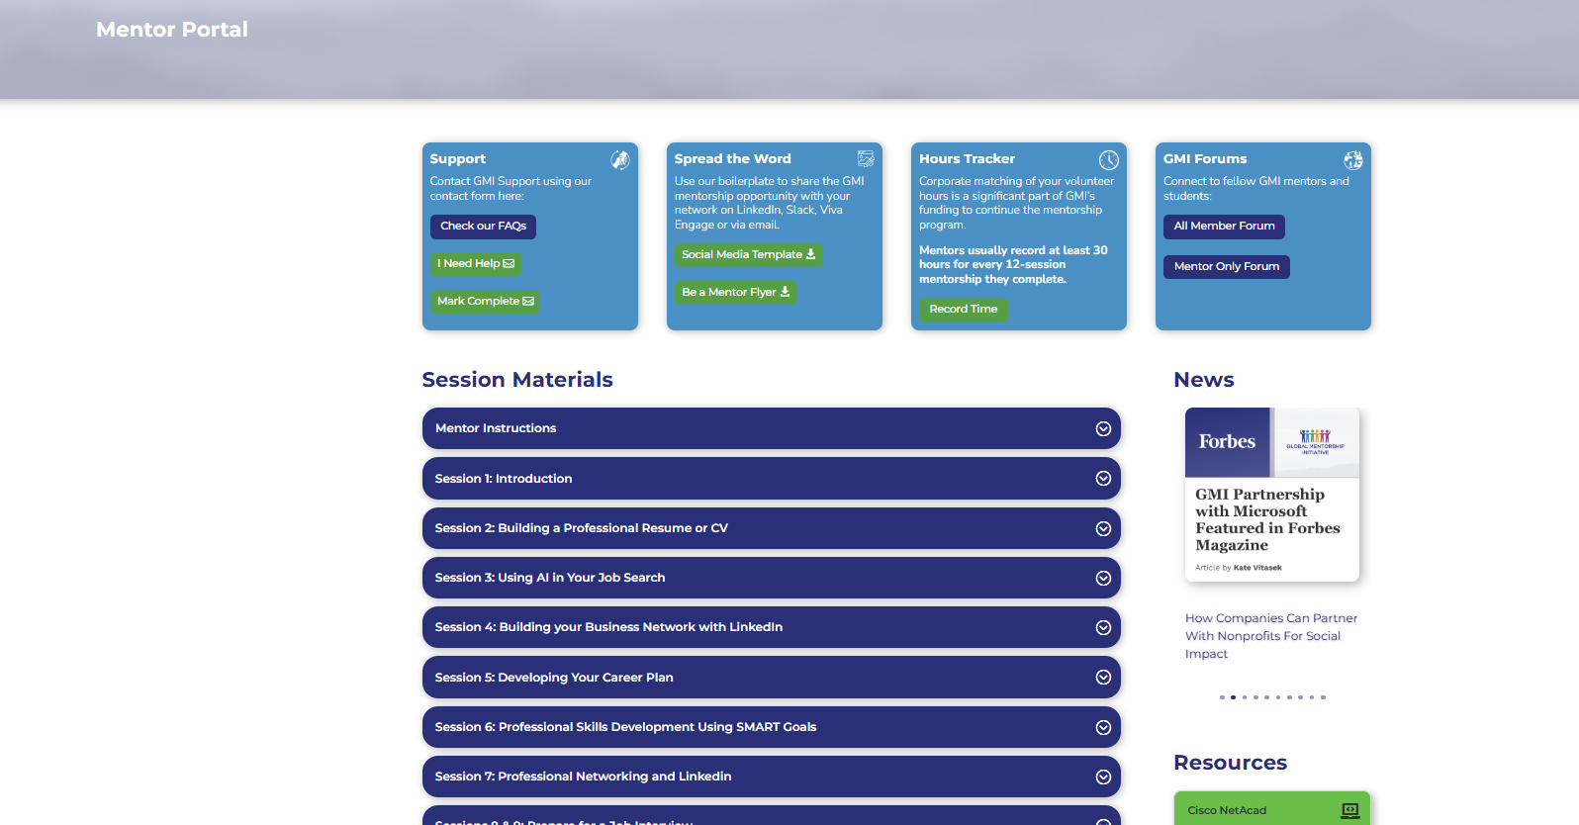
Task: Open the Mentor Only Forum
Action: [x=1226, y=267]
